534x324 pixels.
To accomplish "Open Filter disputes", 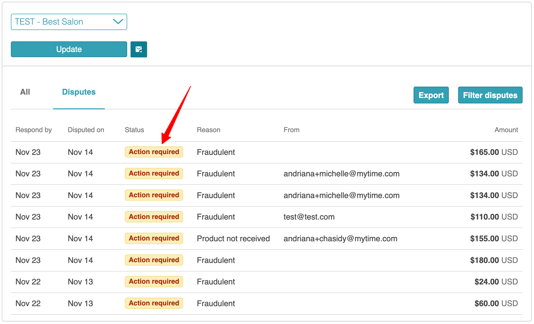I will [x=490, y=95].
